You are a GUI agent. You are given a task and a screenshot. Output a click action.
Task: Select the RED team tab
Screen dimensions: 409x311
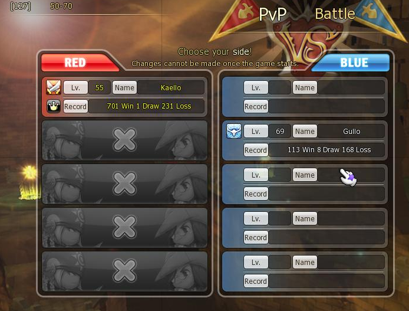pyautogui.click(x=80, y=63)
